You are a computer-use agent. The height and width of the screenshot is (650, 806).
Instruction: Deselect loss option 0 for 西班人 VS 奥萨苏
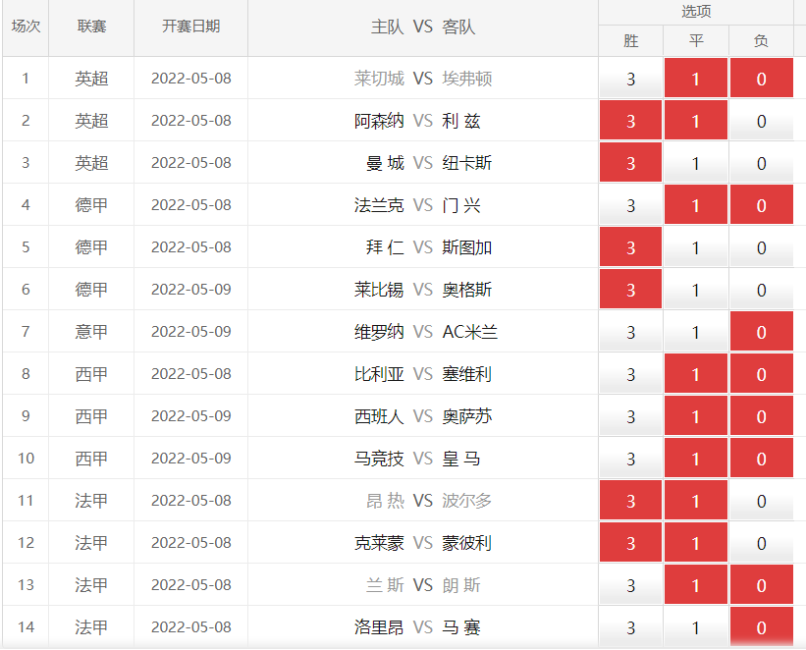point(762,415)
